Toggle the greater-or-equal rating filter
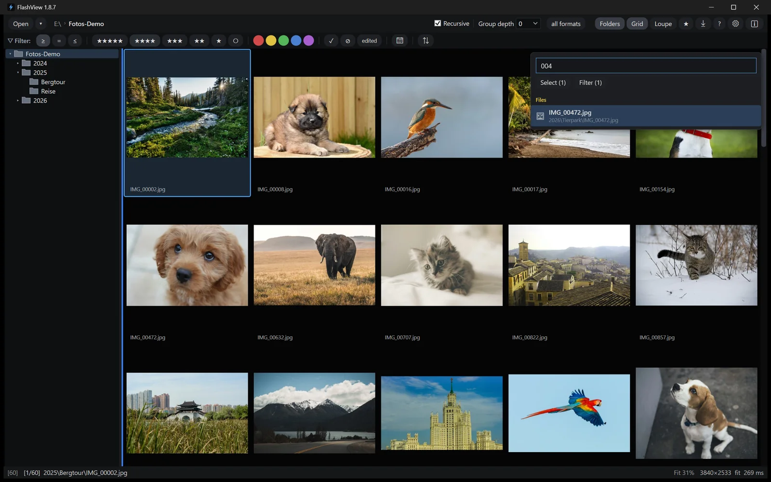The width and height of the screenshot is (771, 482). 43,40
